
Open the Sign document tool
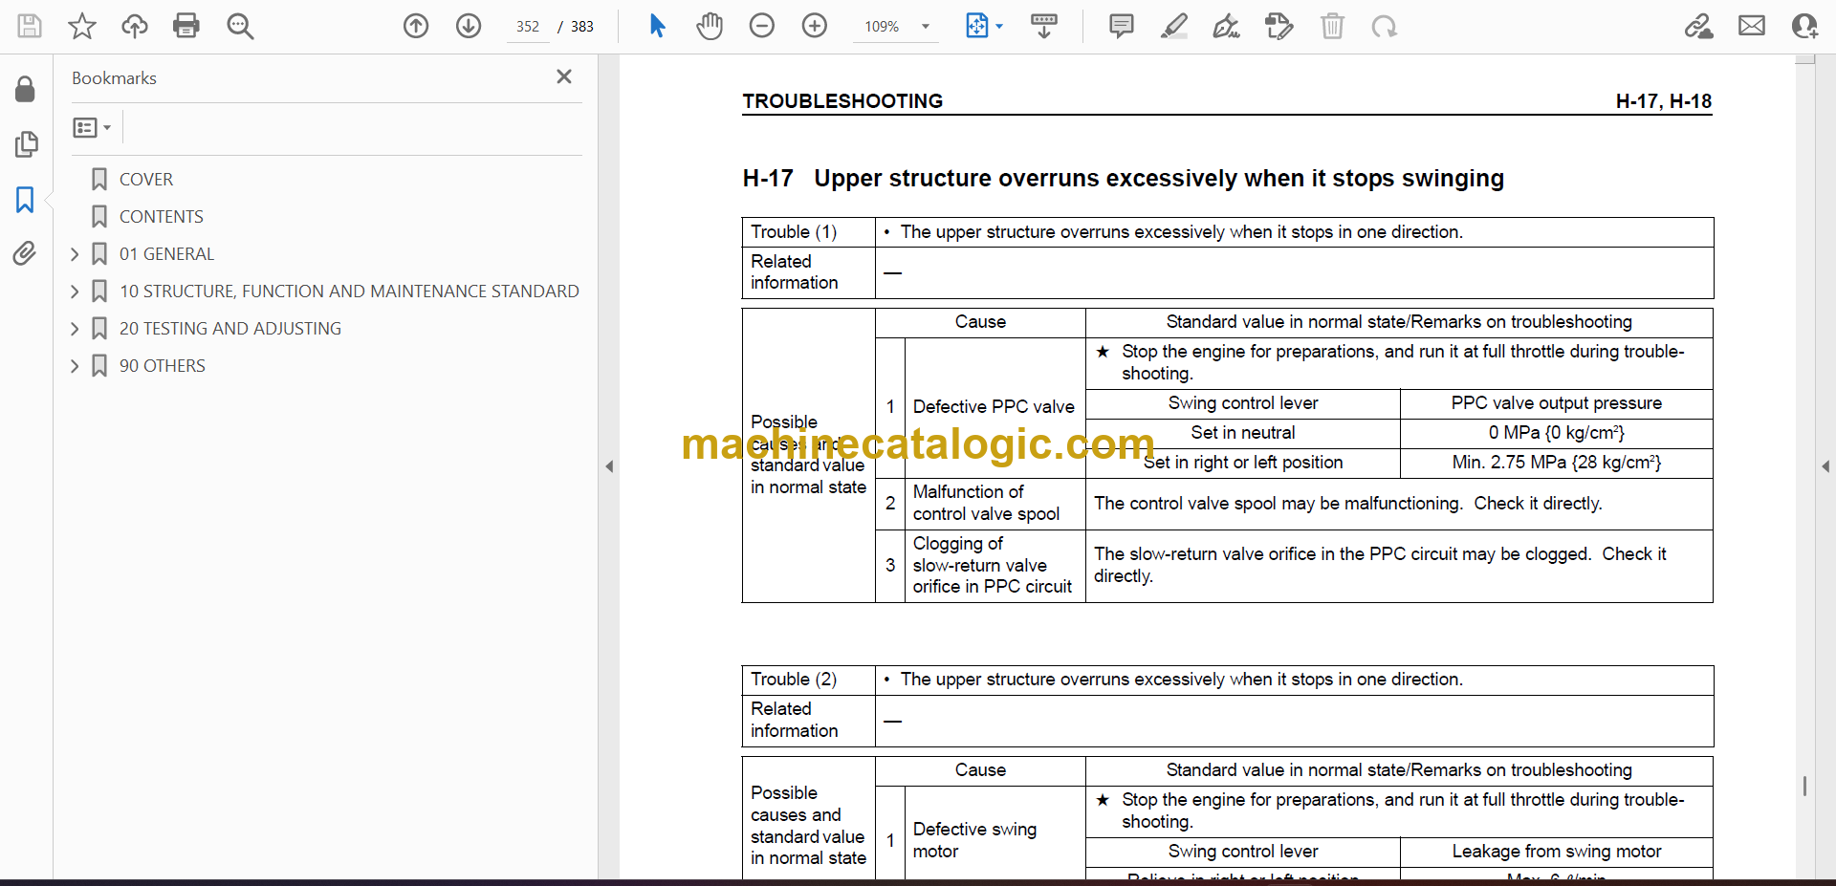[1227, 26]
